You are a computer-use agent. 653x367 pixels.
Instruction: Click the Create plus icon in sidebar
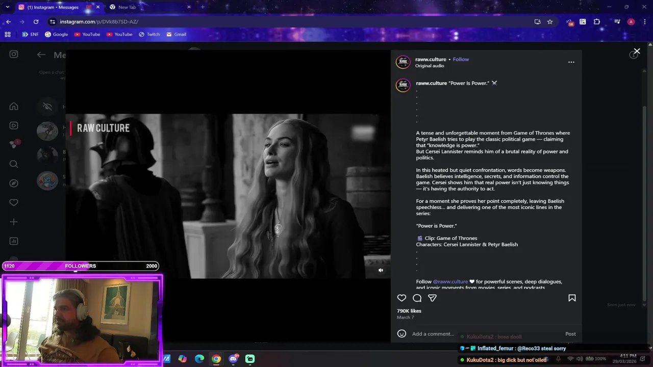14,222
